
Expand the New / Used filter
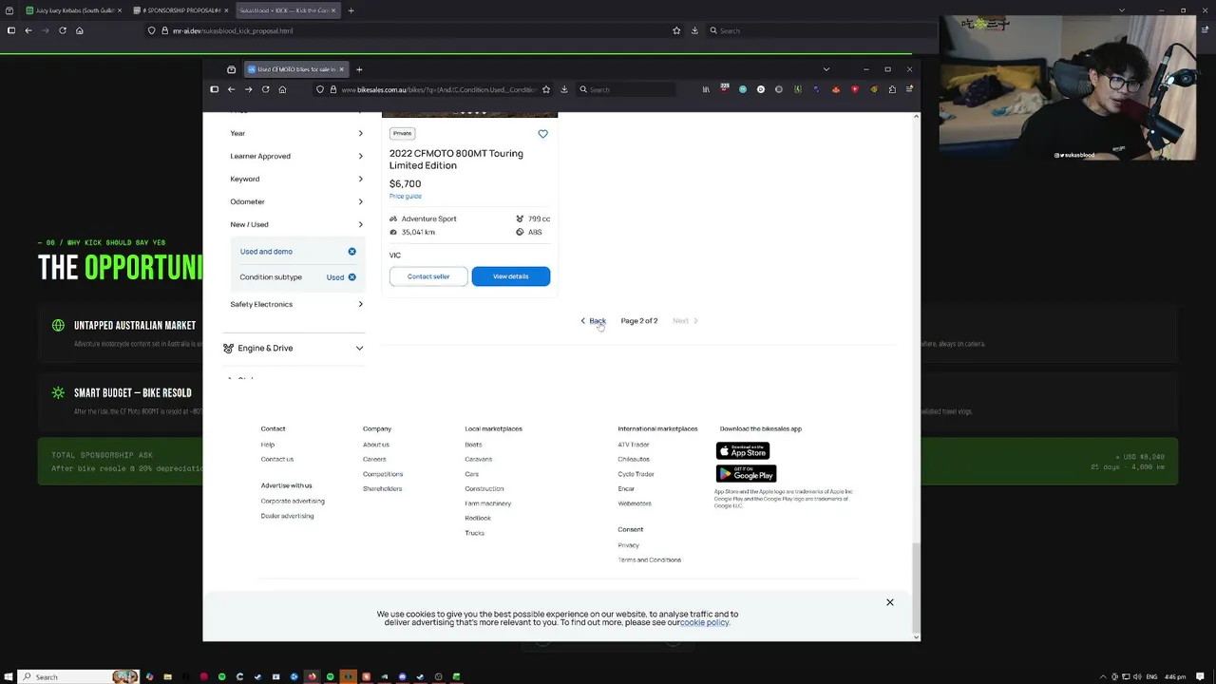(296, 224)
